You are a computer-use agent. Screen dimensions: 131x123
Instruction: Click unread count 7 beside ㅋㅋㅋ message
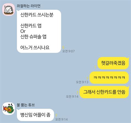pos(87,78)
